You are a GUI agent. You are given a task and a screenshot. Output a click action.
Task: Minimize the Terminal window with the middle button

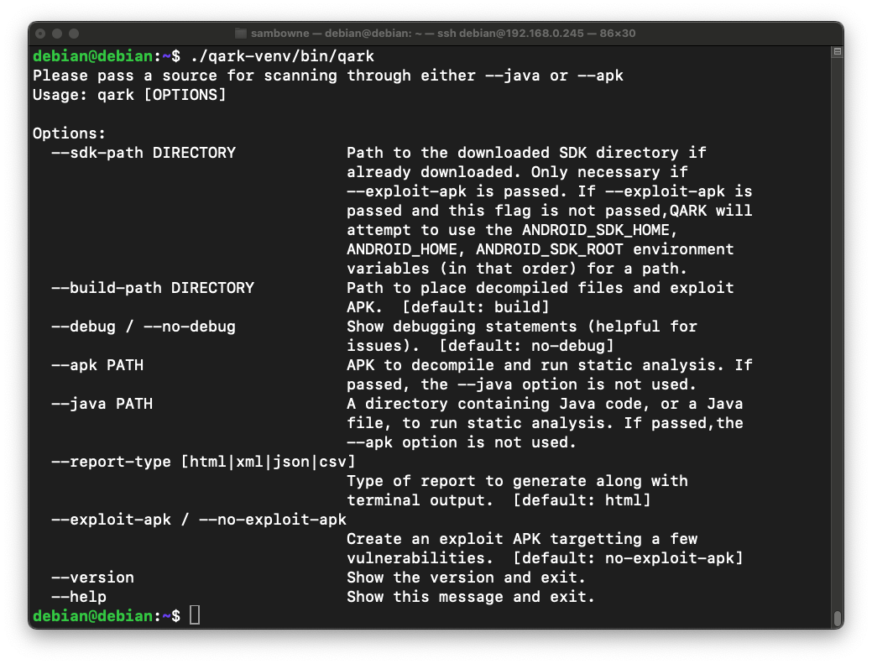pyautogui.click(x=57, y=34)
